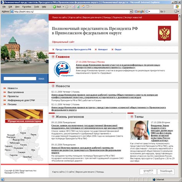This screenshot has height=182, width=182.
Task: Select Казань on the region map
Action: click(23, 145)
